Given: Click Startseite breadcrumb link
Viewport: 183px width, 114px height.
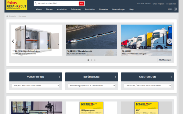Looking at the screenshot, I should 13,16.
